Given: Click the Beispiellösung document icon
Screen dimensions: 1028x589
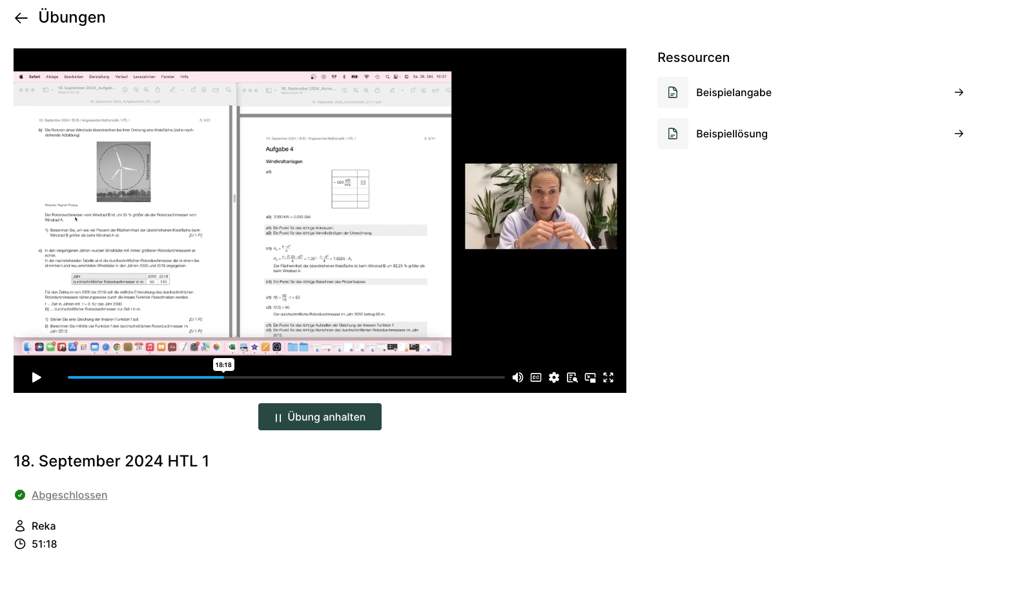Looking at the screenshot, I should point(673,134).
